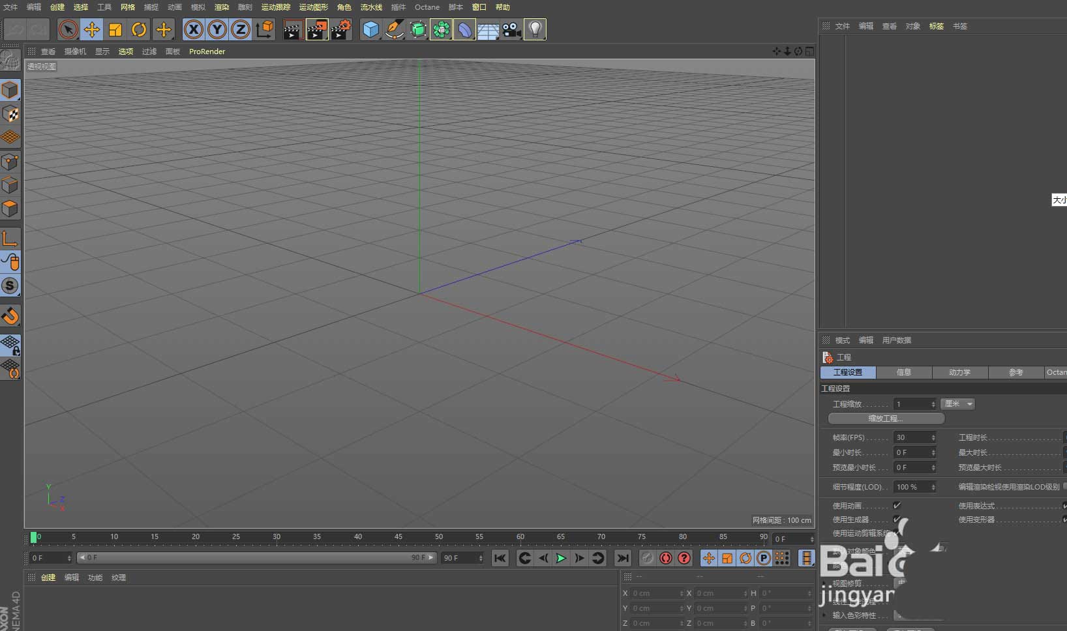Select the Move tool in top toolbar

(92, 29)
